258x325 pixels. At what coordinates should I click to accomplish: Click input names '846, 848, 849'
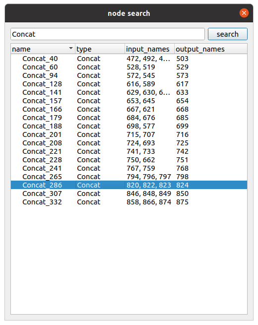click(149, 194)
